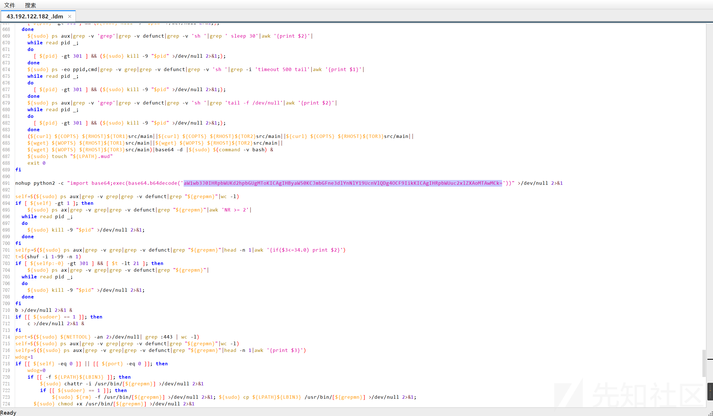Click '${TOR1}src/main' at start of line 684

(x=130, y=137)
